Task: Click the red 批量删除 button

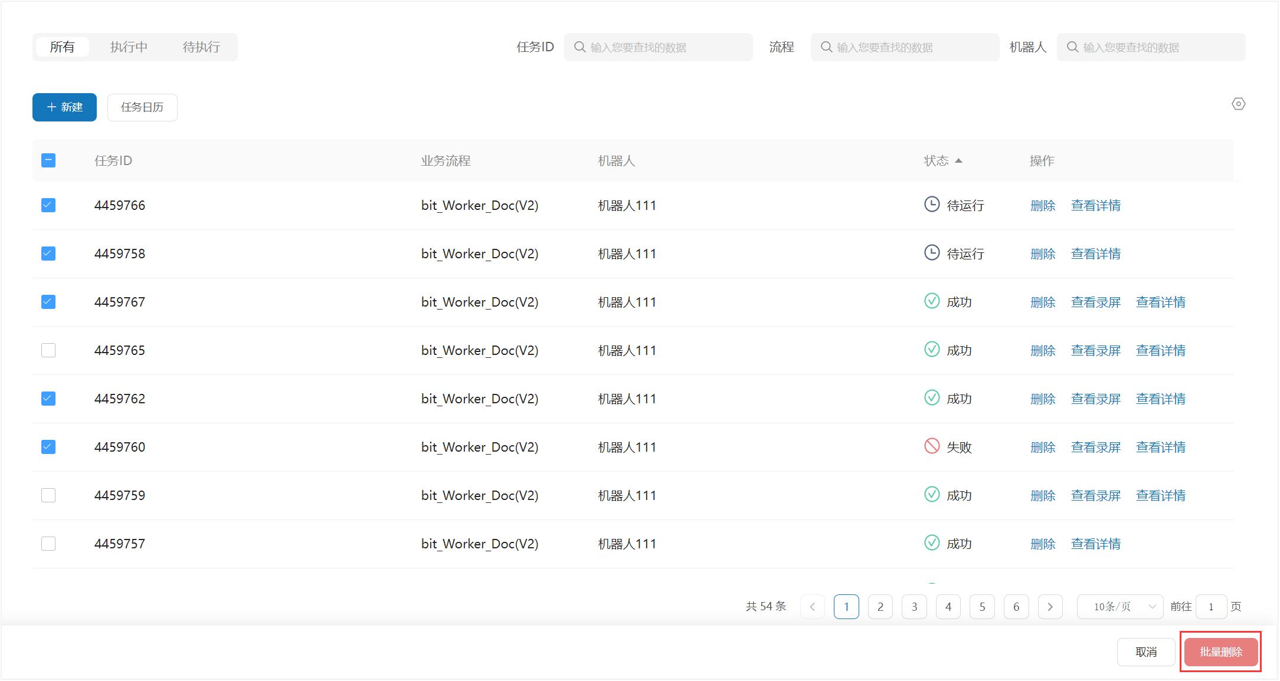Action: [x=1220, y=652]
